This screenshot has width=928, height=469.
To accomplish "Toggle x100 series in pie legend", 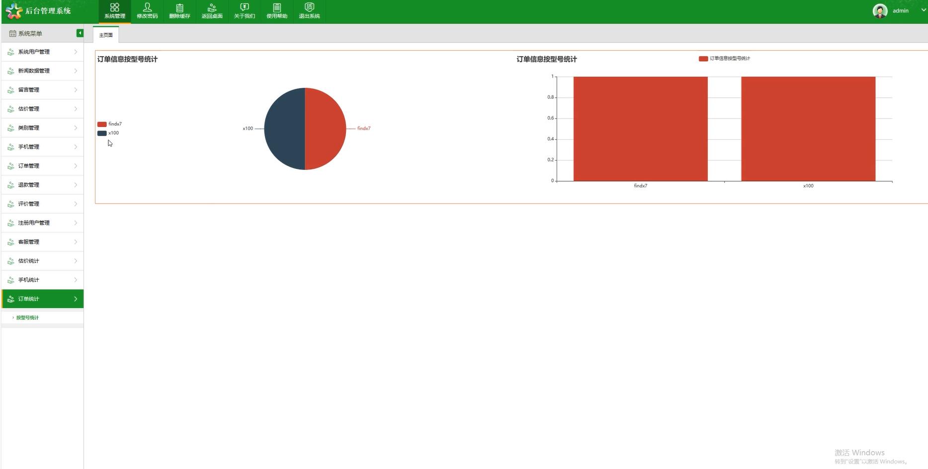I will point(109,133).
